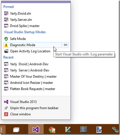The height and width of the screenshot is (135, 120).
Task: Open recent Yarly Droid | Android-Dev
Action: click(x=36, y=64)
